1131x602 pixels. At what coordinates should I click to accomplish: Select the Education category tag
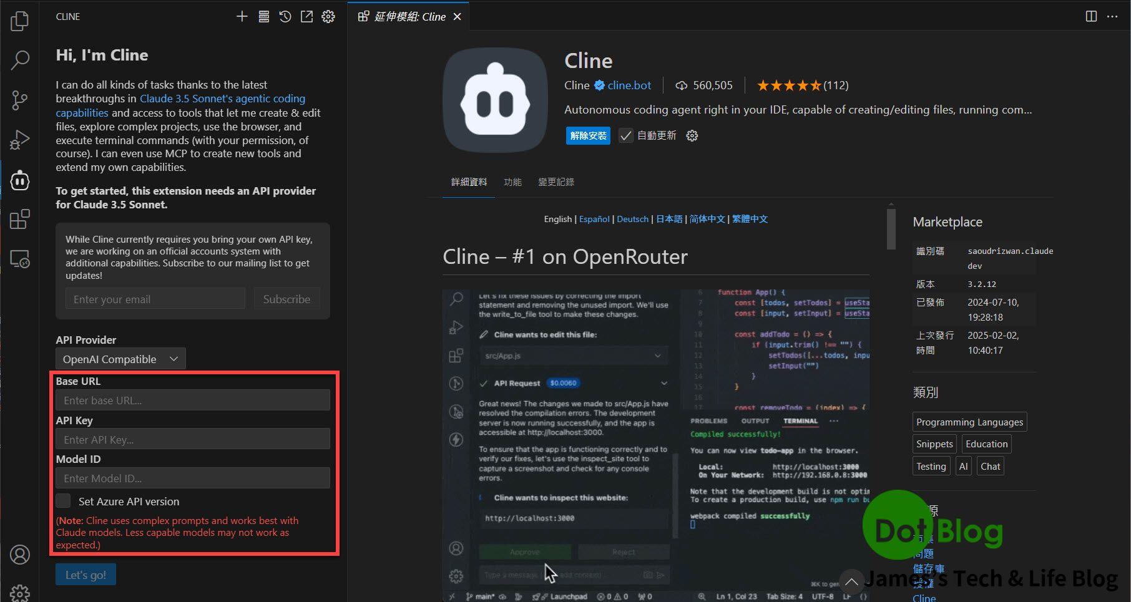pos(986,444)
